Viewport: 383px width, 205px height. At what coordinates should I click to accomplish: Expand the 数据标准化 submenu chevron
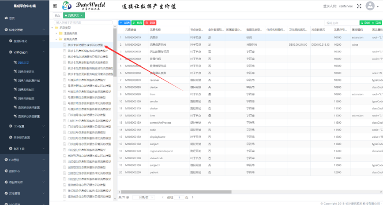(x=44, y=41)
